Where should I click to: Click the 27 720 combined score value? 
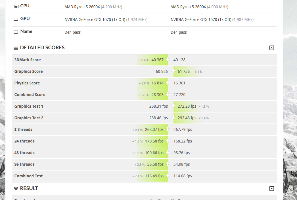pyautogui.click(x=179, y=95)
